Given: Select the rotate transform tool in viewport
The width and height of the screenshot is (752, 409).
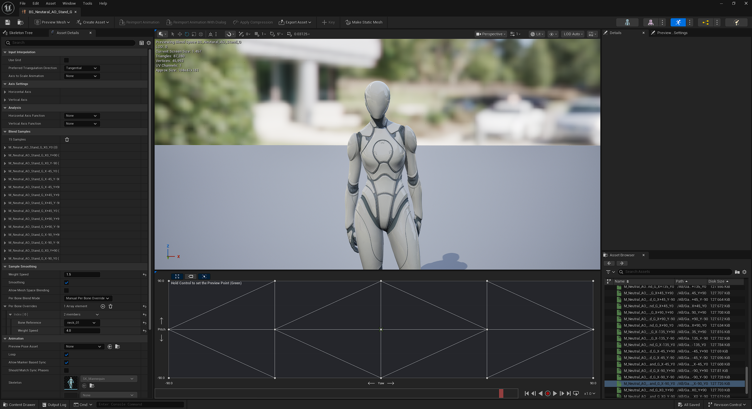Looking at the screenshot, I should [x=187, y=34].
